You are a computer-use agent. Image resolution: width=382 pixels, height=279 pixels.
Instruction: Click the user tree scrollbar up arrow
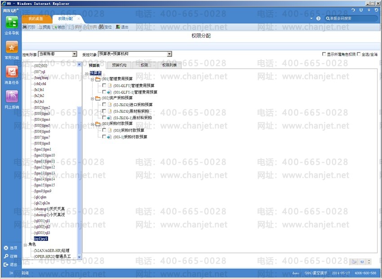79,65
